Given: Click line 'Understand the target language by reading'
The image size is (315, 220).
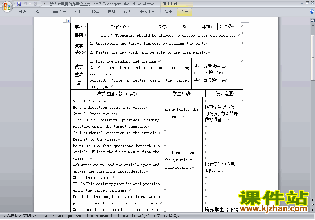Looking at the screenshot, I should [x=147, y=44].
